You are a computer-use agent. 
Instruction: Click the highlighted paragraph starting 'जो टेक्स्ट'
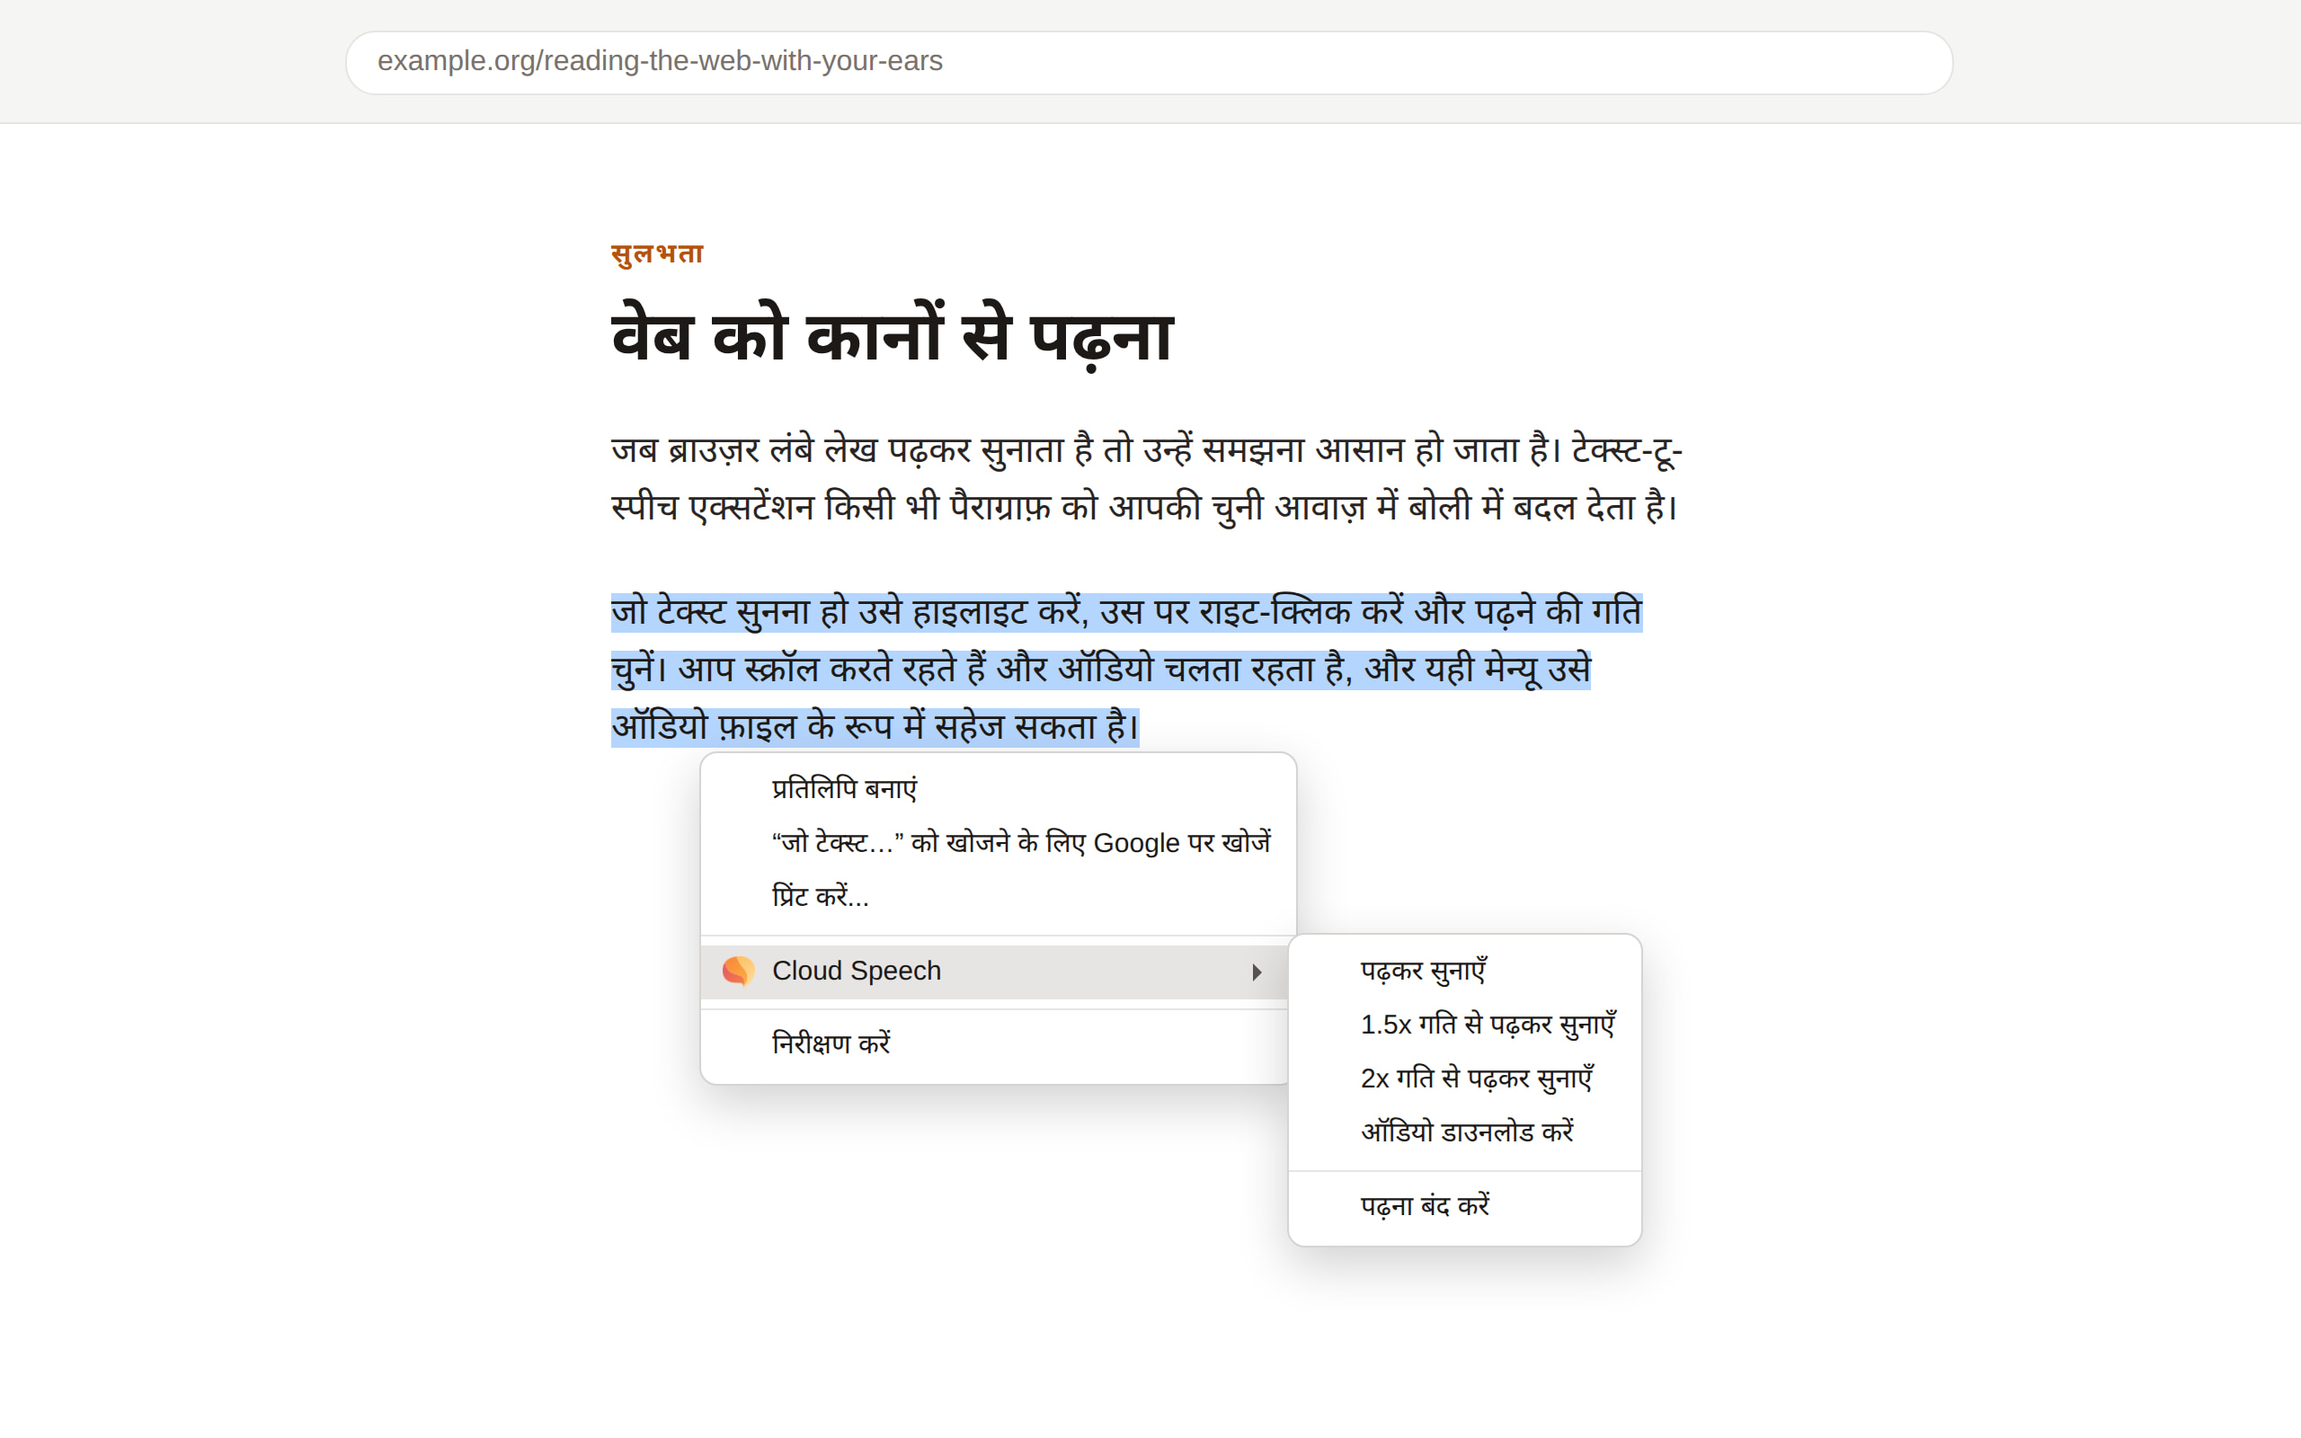1127,670
